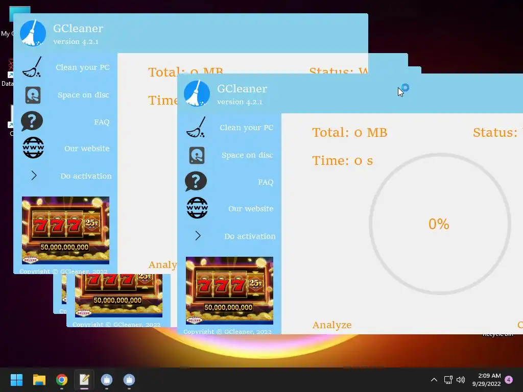Click the GCleaner broom logo in back window
The height and width of the screenshot is (392, 523).
(33, 33)
